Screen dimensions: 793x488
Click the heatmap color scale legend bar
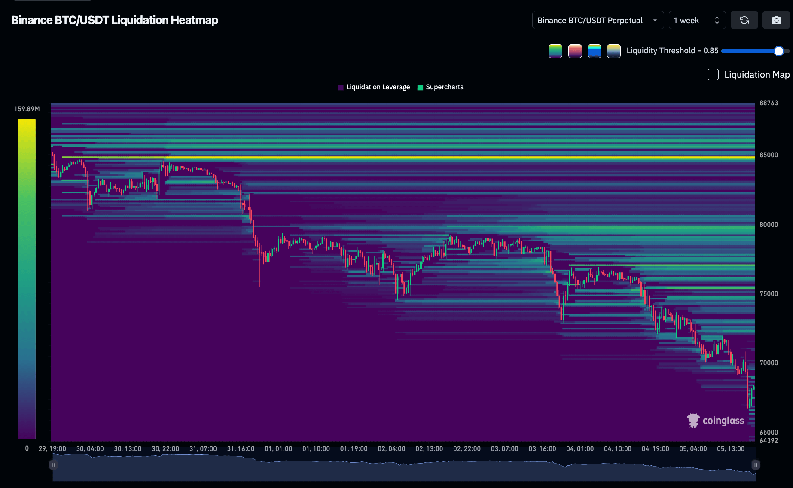(27, 279)
